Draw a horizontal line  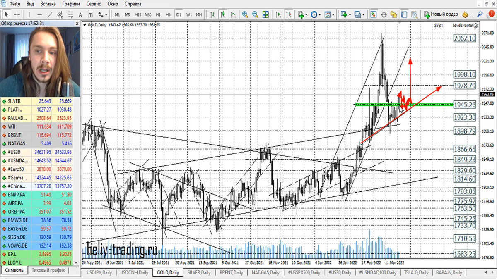pyautogui.click(x=39, y=14)
